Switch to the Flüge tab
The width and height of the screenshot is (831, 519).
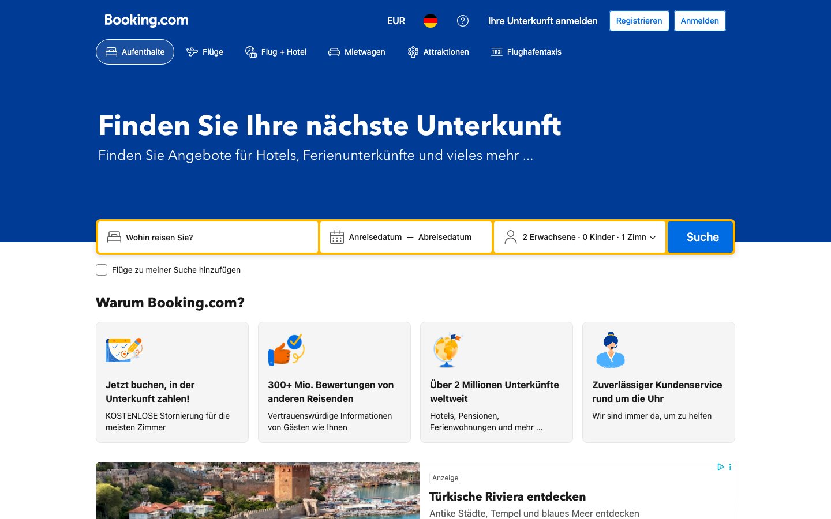[205, 52]
